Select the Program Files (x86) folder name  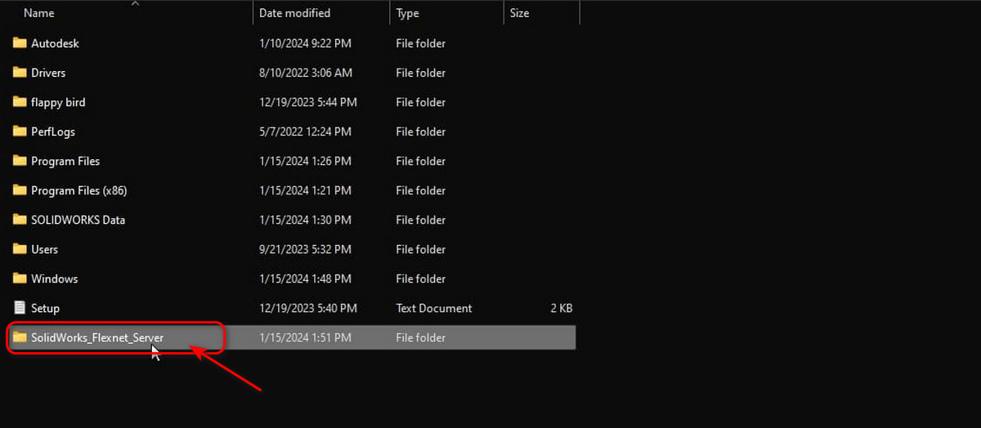79,190
